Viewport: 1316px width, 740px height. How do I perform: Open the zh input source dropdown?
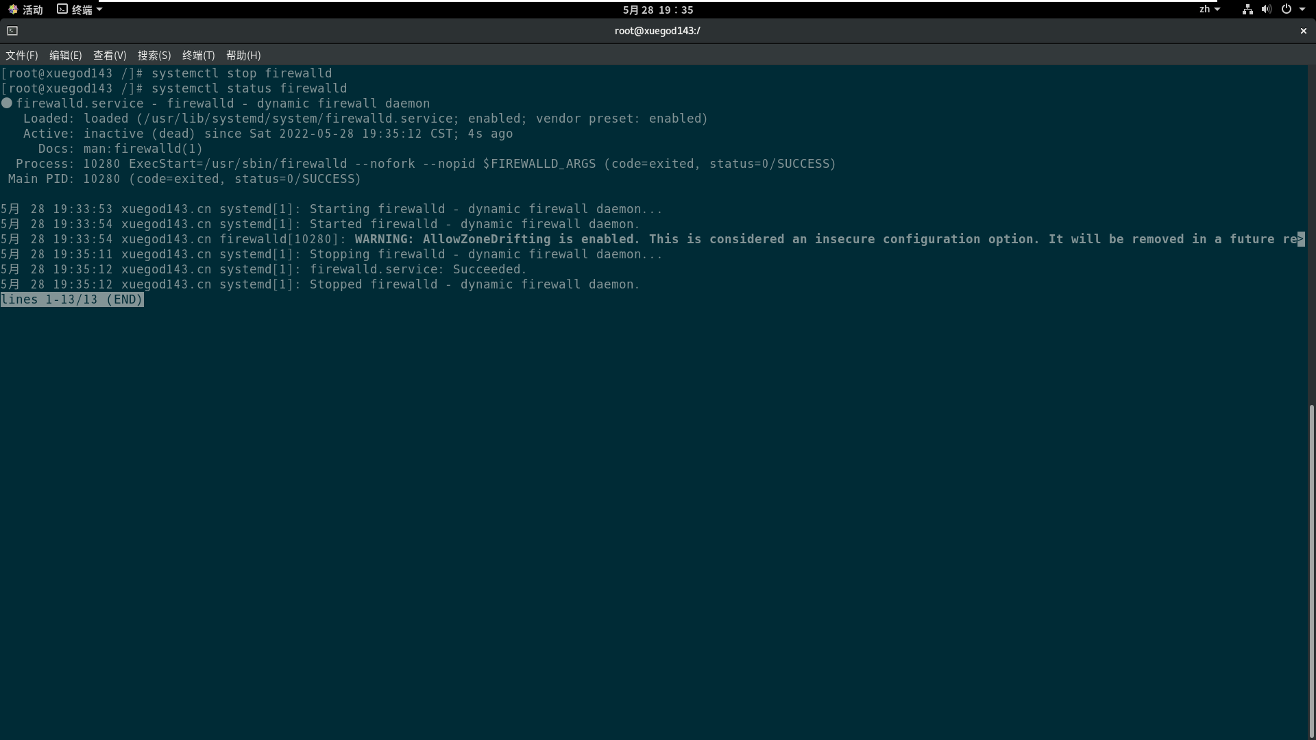pyautogui.click(x=1209, y=10)
